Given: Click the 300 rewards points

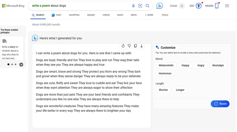Looking at the screenshot, I should point(192,6).
